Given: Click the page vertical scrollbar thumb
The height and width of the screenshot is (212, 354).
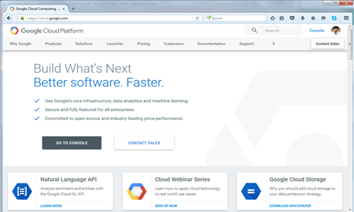Looking at the screenshot, I should [x=350, y=44].
